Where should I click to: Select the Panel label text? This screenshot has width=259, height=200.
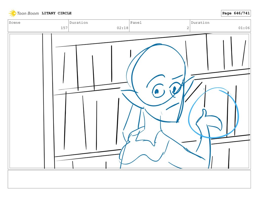(x=136, y=23)
